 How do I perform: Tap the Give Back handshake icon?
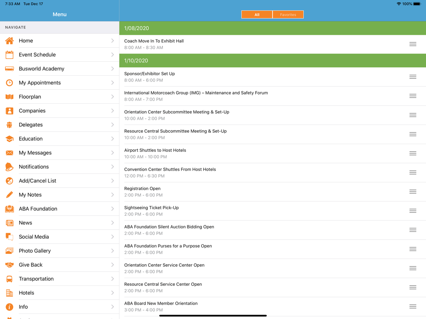point(9,265)
